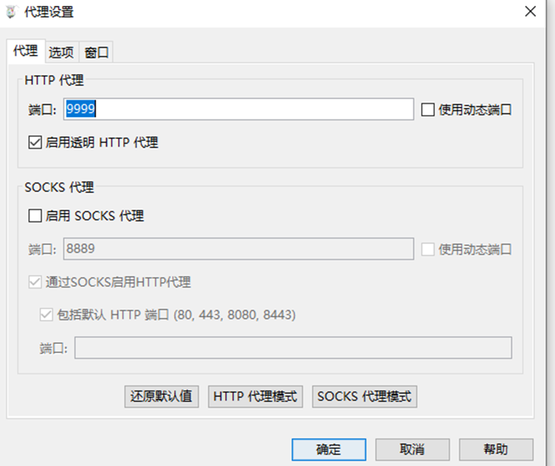Screen dimensions: 555x466
Task: Cancel changes with 取消
Action: (413, 450)
